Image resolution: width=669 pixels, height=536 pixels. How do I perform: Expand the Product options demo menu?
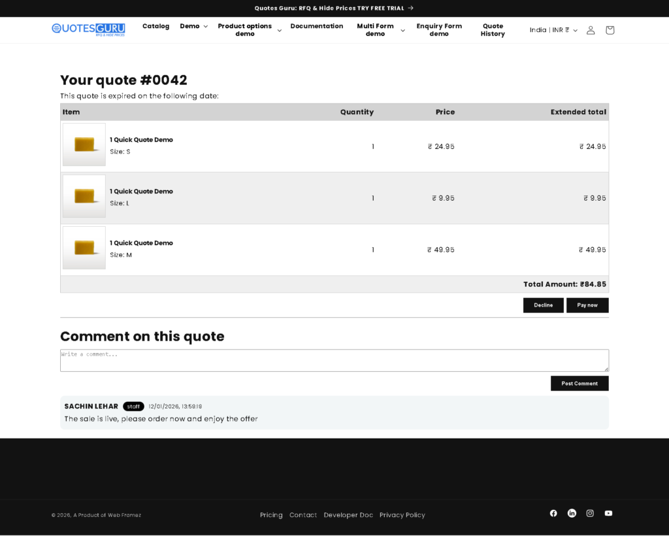(x=249, y=30)
